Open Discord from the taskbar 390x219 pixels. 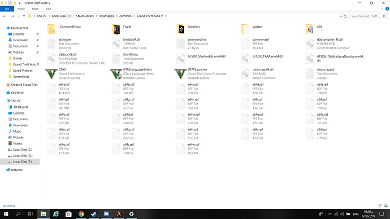click(106, 214)
